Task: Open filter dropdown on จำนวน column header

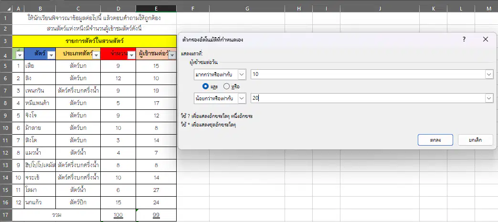Action: (x=131, y=55)
